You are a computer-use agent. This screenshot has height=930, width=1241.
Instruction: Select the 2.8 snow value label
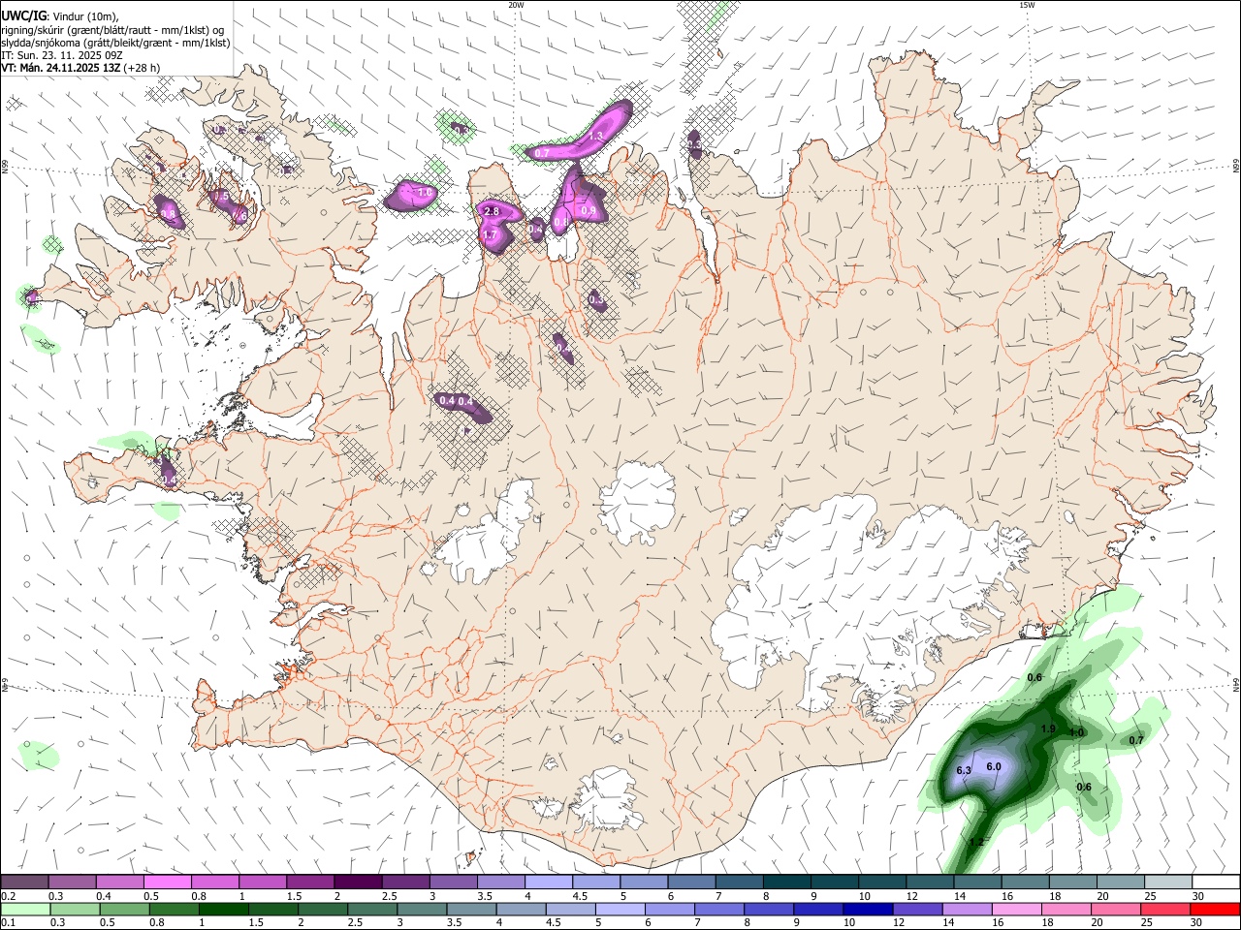point(491,212)
